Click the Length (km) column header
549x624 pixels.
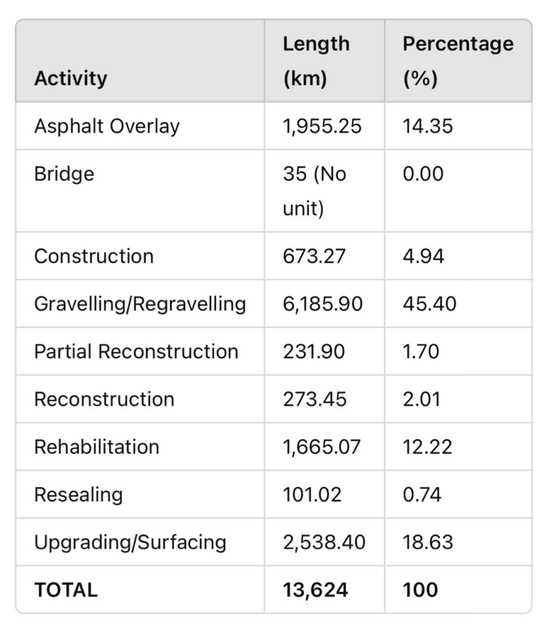[316, 62]
